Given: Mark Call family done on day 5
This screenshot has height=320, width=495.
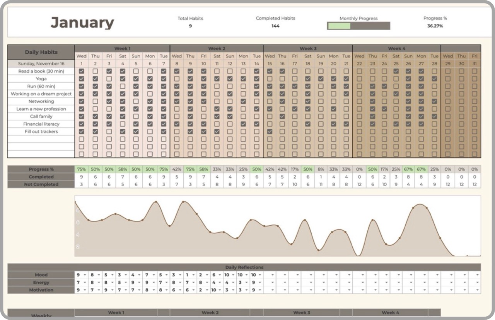Looking at the screenshot, I should (x=136, y=117).
